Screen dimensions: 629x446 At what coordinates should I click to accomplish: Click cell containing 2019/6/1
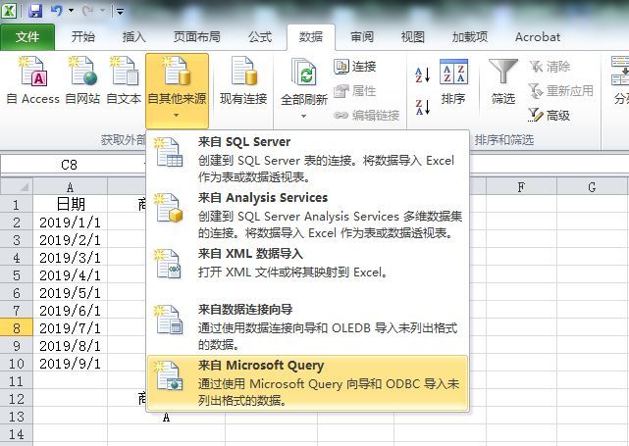tap(71, 311)
